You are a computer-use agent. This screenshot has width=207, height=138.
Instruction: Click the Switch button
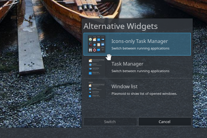click(x=110, y=122)
